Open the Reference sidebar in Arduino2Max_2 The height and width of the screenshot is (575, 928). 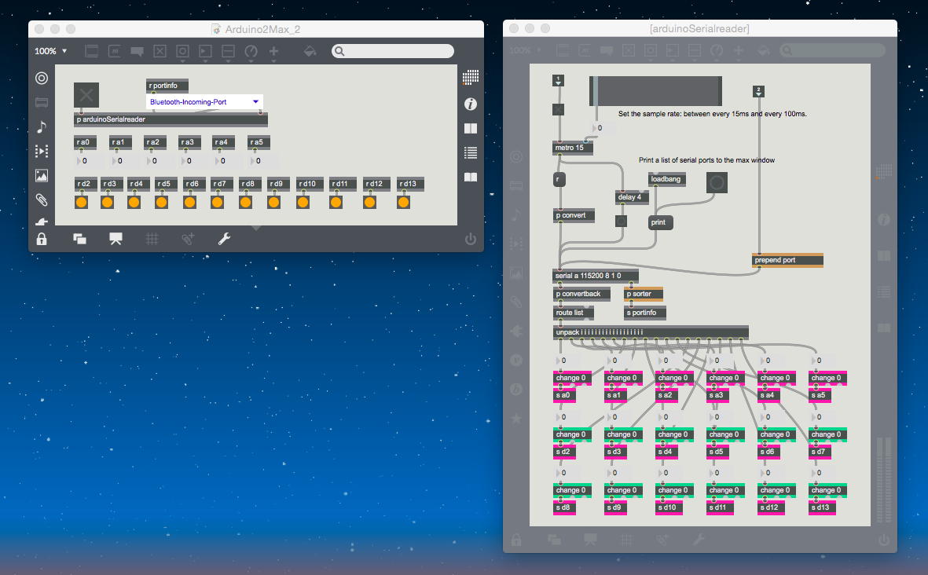pyautogui.click(x=471, y=128)
